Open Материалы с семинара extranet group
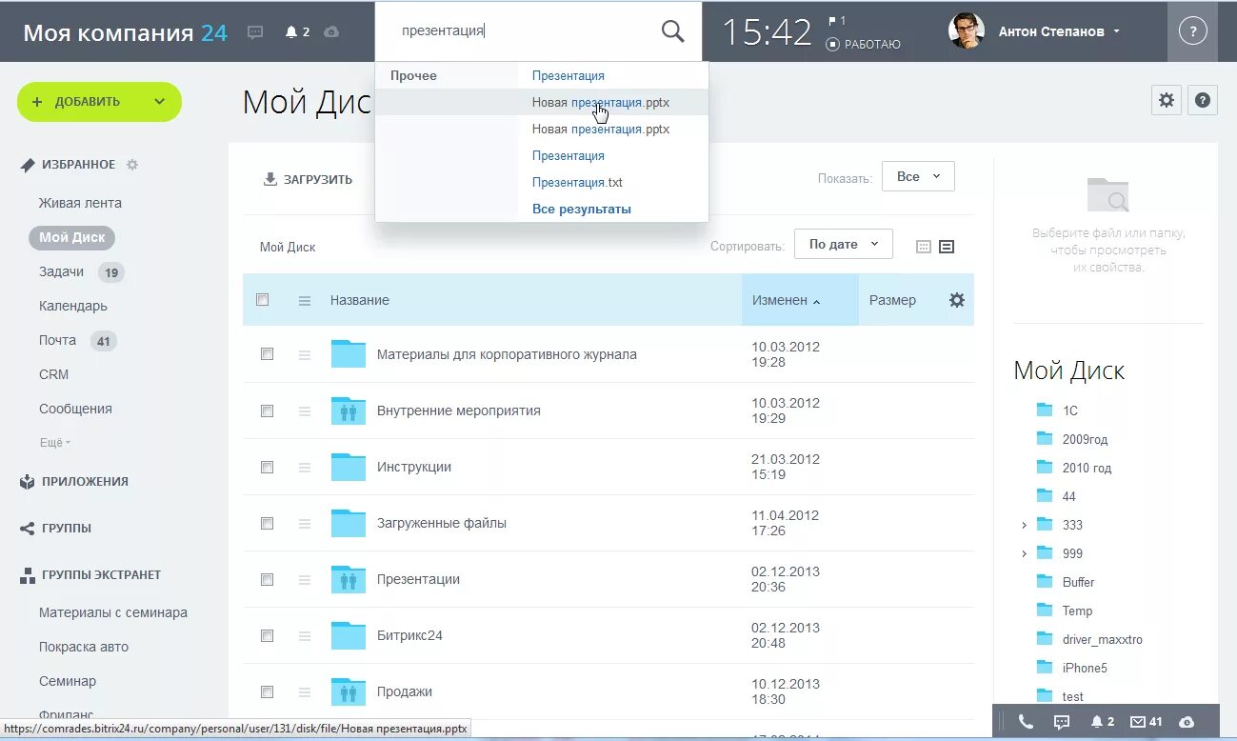Image resolution: width=1237 pixels, height=741 pixels. (x=113, y=612)
